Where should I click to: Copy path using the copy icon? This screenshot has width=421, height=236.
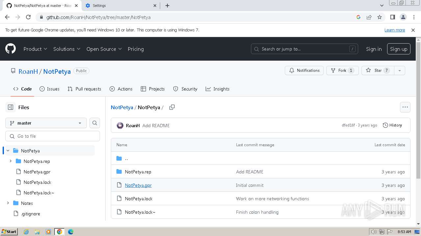click(x=172, y=107)
